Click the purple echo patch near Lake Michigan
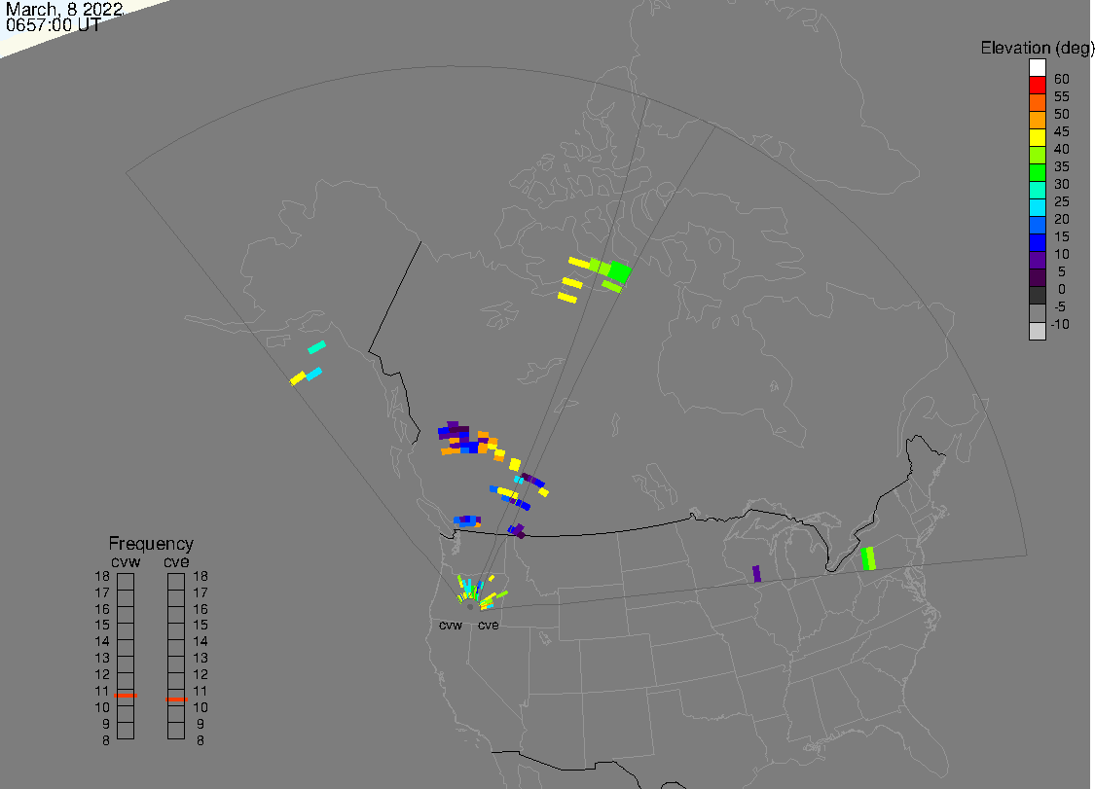Screen dimensions: 1095x789 point(756,574)
